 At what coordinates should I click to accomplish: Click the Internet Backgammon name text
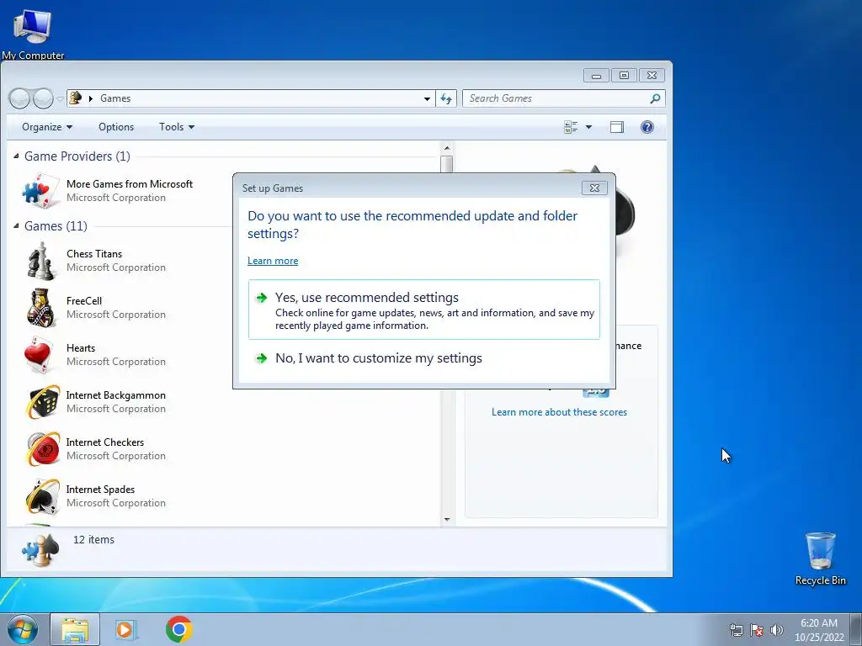[x=115, y=395]
